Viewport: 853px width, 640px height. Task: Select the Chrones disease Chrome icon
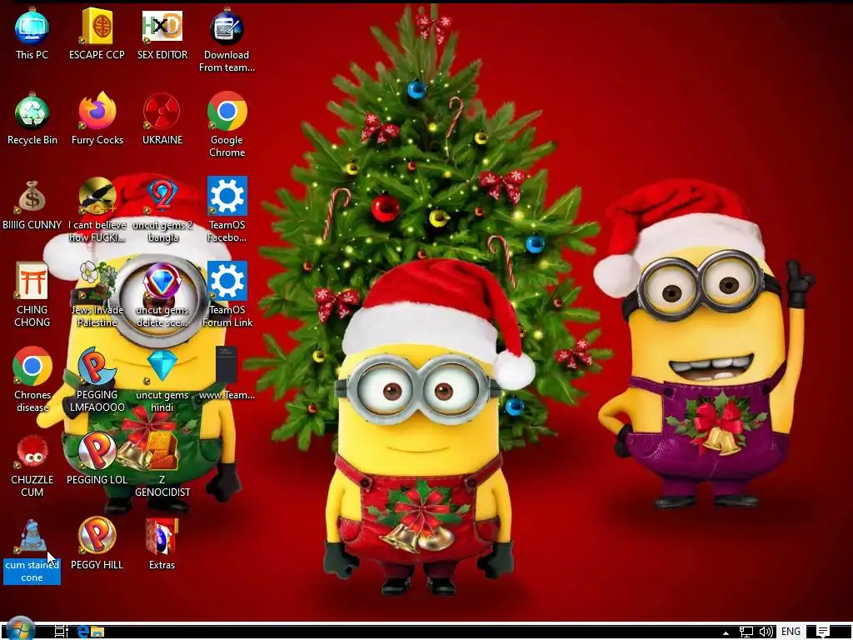click(32, 367)
